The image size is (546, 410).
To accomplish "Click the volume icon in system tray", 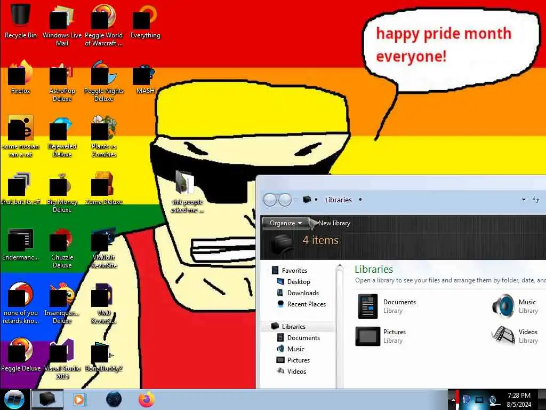I will (x=493, y=400).
